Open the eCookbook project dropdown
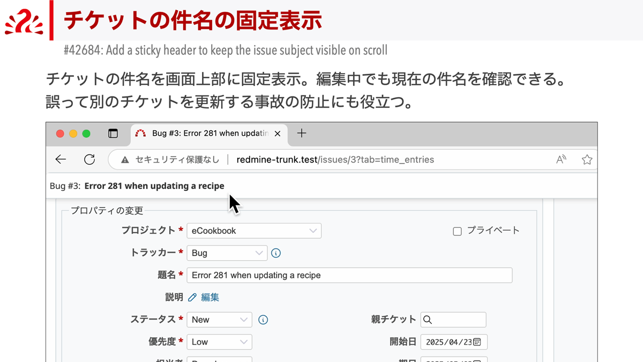 [253, 231]
